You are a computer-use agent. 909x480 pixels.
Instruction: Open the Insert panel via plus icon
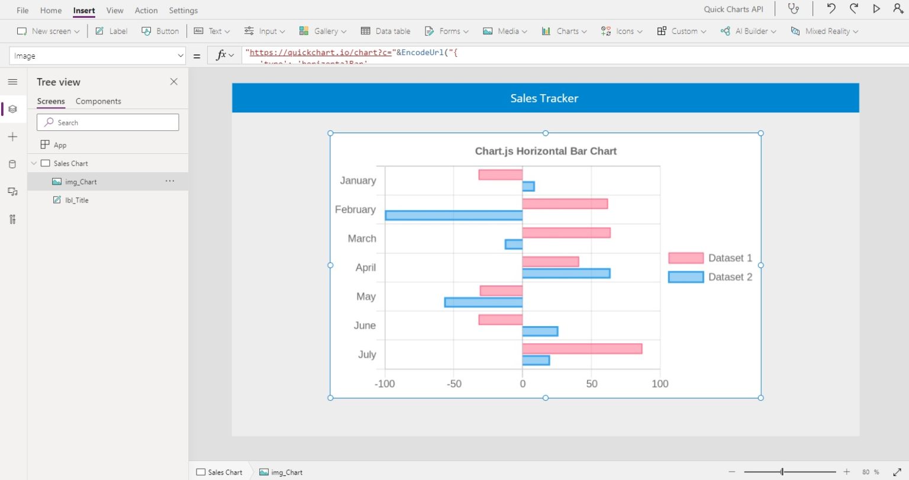click(13, 136)
